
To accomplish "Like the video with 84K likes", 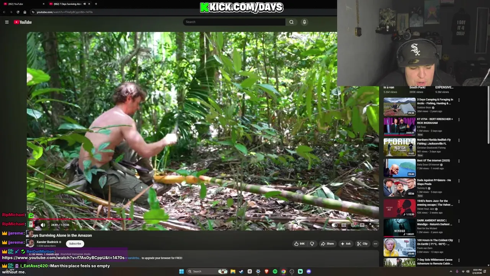I will point(299,244).
